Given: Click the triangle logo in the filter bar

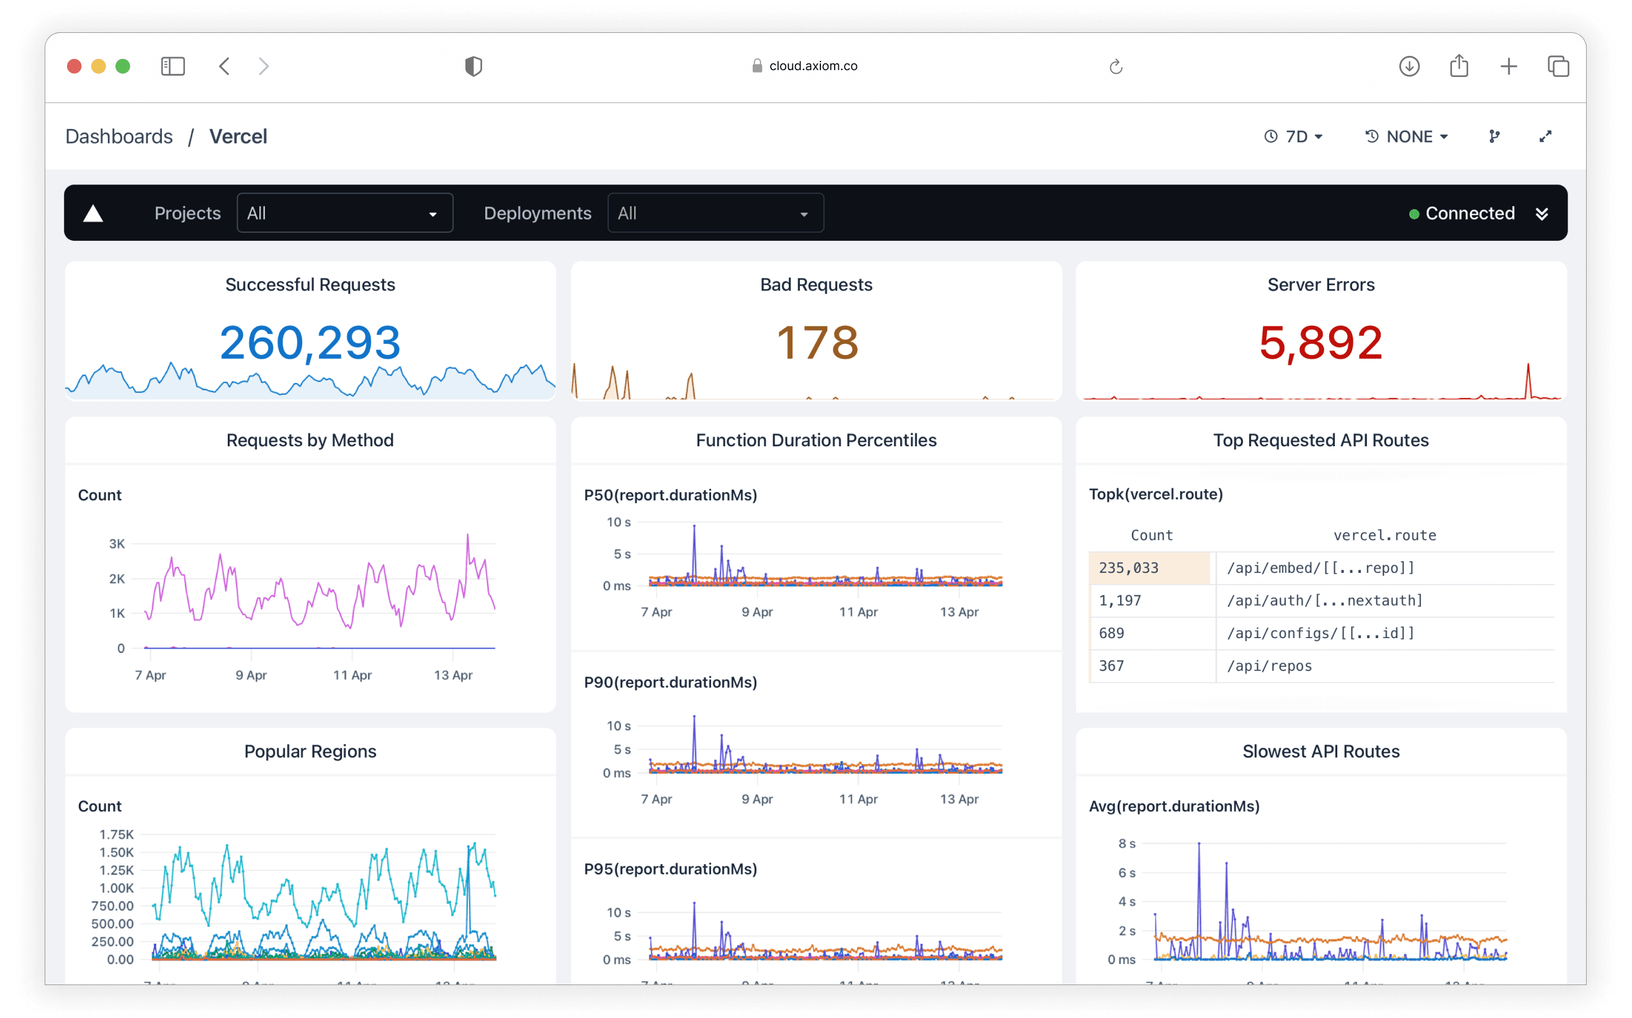Looking at the screenshot, I should 94,213.
